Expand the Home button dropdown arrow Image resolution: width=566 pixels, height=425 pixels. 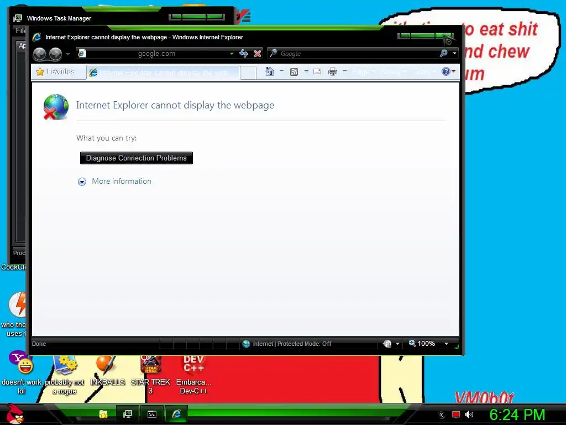281,71
